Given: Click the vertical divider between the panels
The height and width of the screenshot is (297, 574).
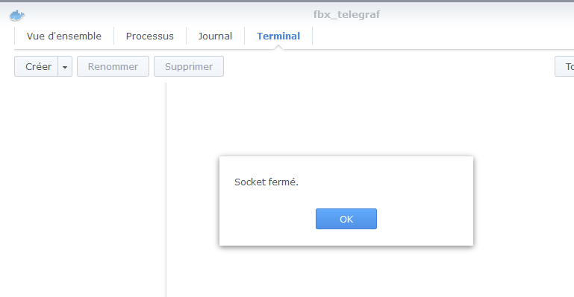Looking at the screenshot, I should tap(166, 190).
